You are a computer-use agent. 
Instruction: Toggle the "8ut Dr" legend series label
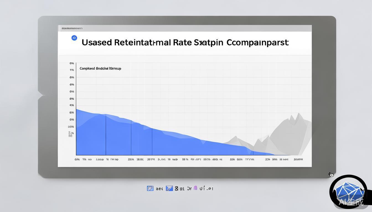[x=183, y=189]
